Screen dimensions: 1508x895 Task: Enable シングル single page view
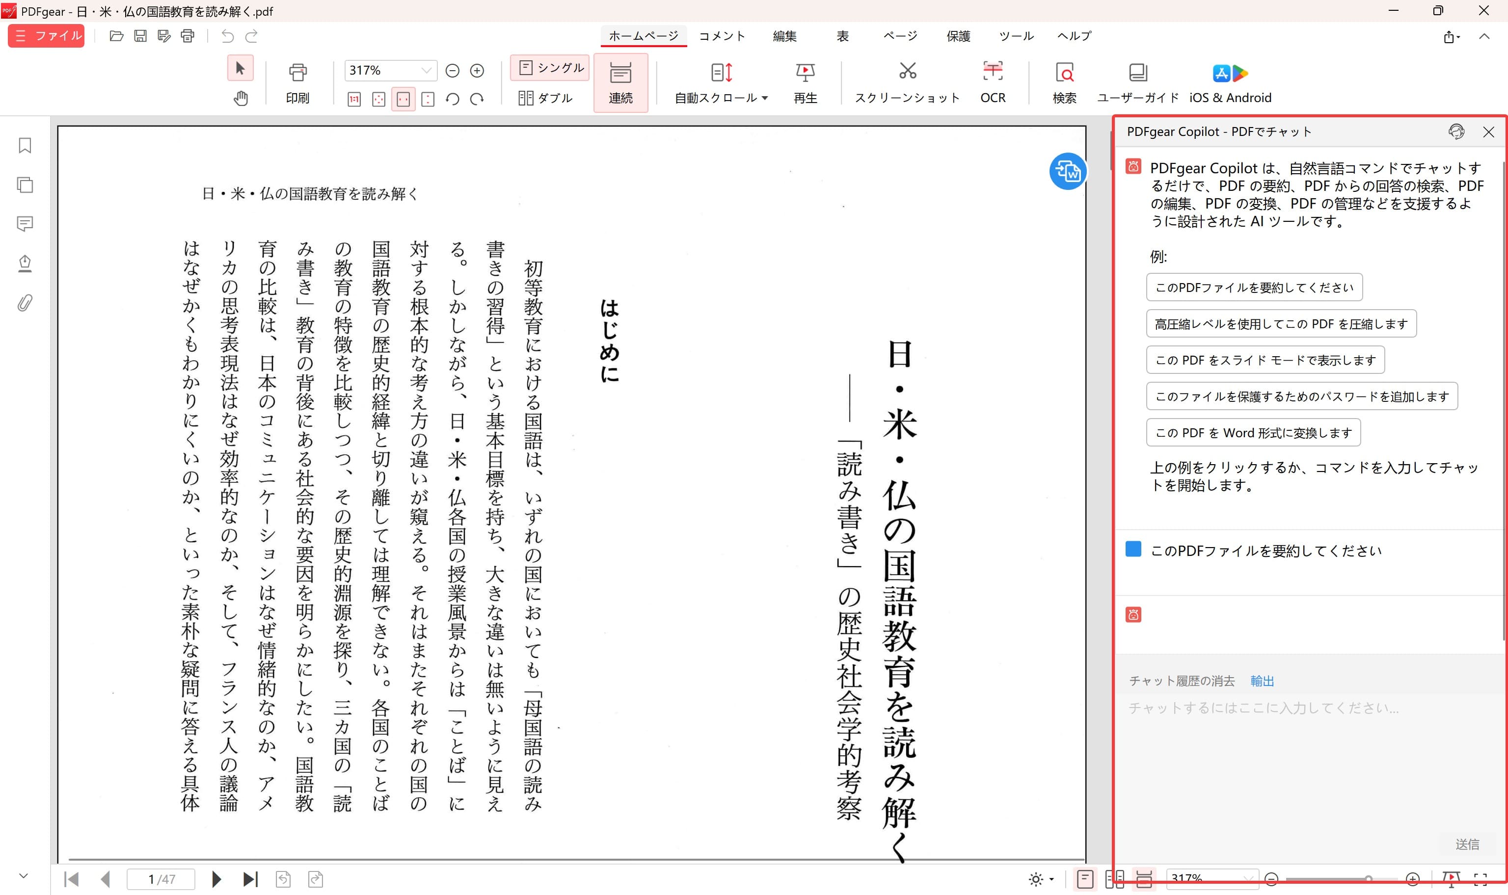[x=548, y=68]
